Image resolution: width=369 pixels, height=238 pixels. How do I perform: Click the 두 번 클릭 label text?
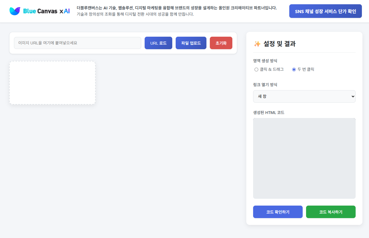(306, 69)
